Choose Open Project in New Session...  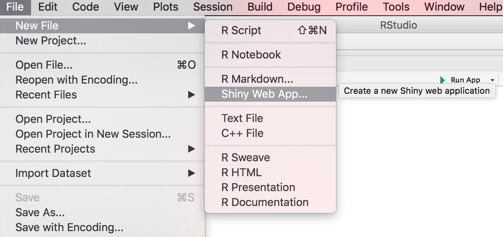(x=102, y=134)
